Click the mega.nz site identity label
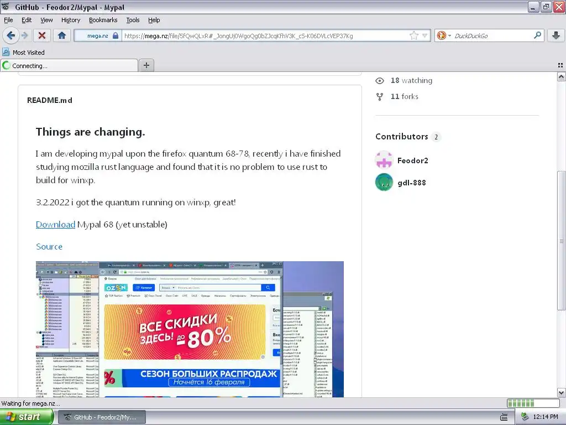The image size is (566, 425). [97, 35]
